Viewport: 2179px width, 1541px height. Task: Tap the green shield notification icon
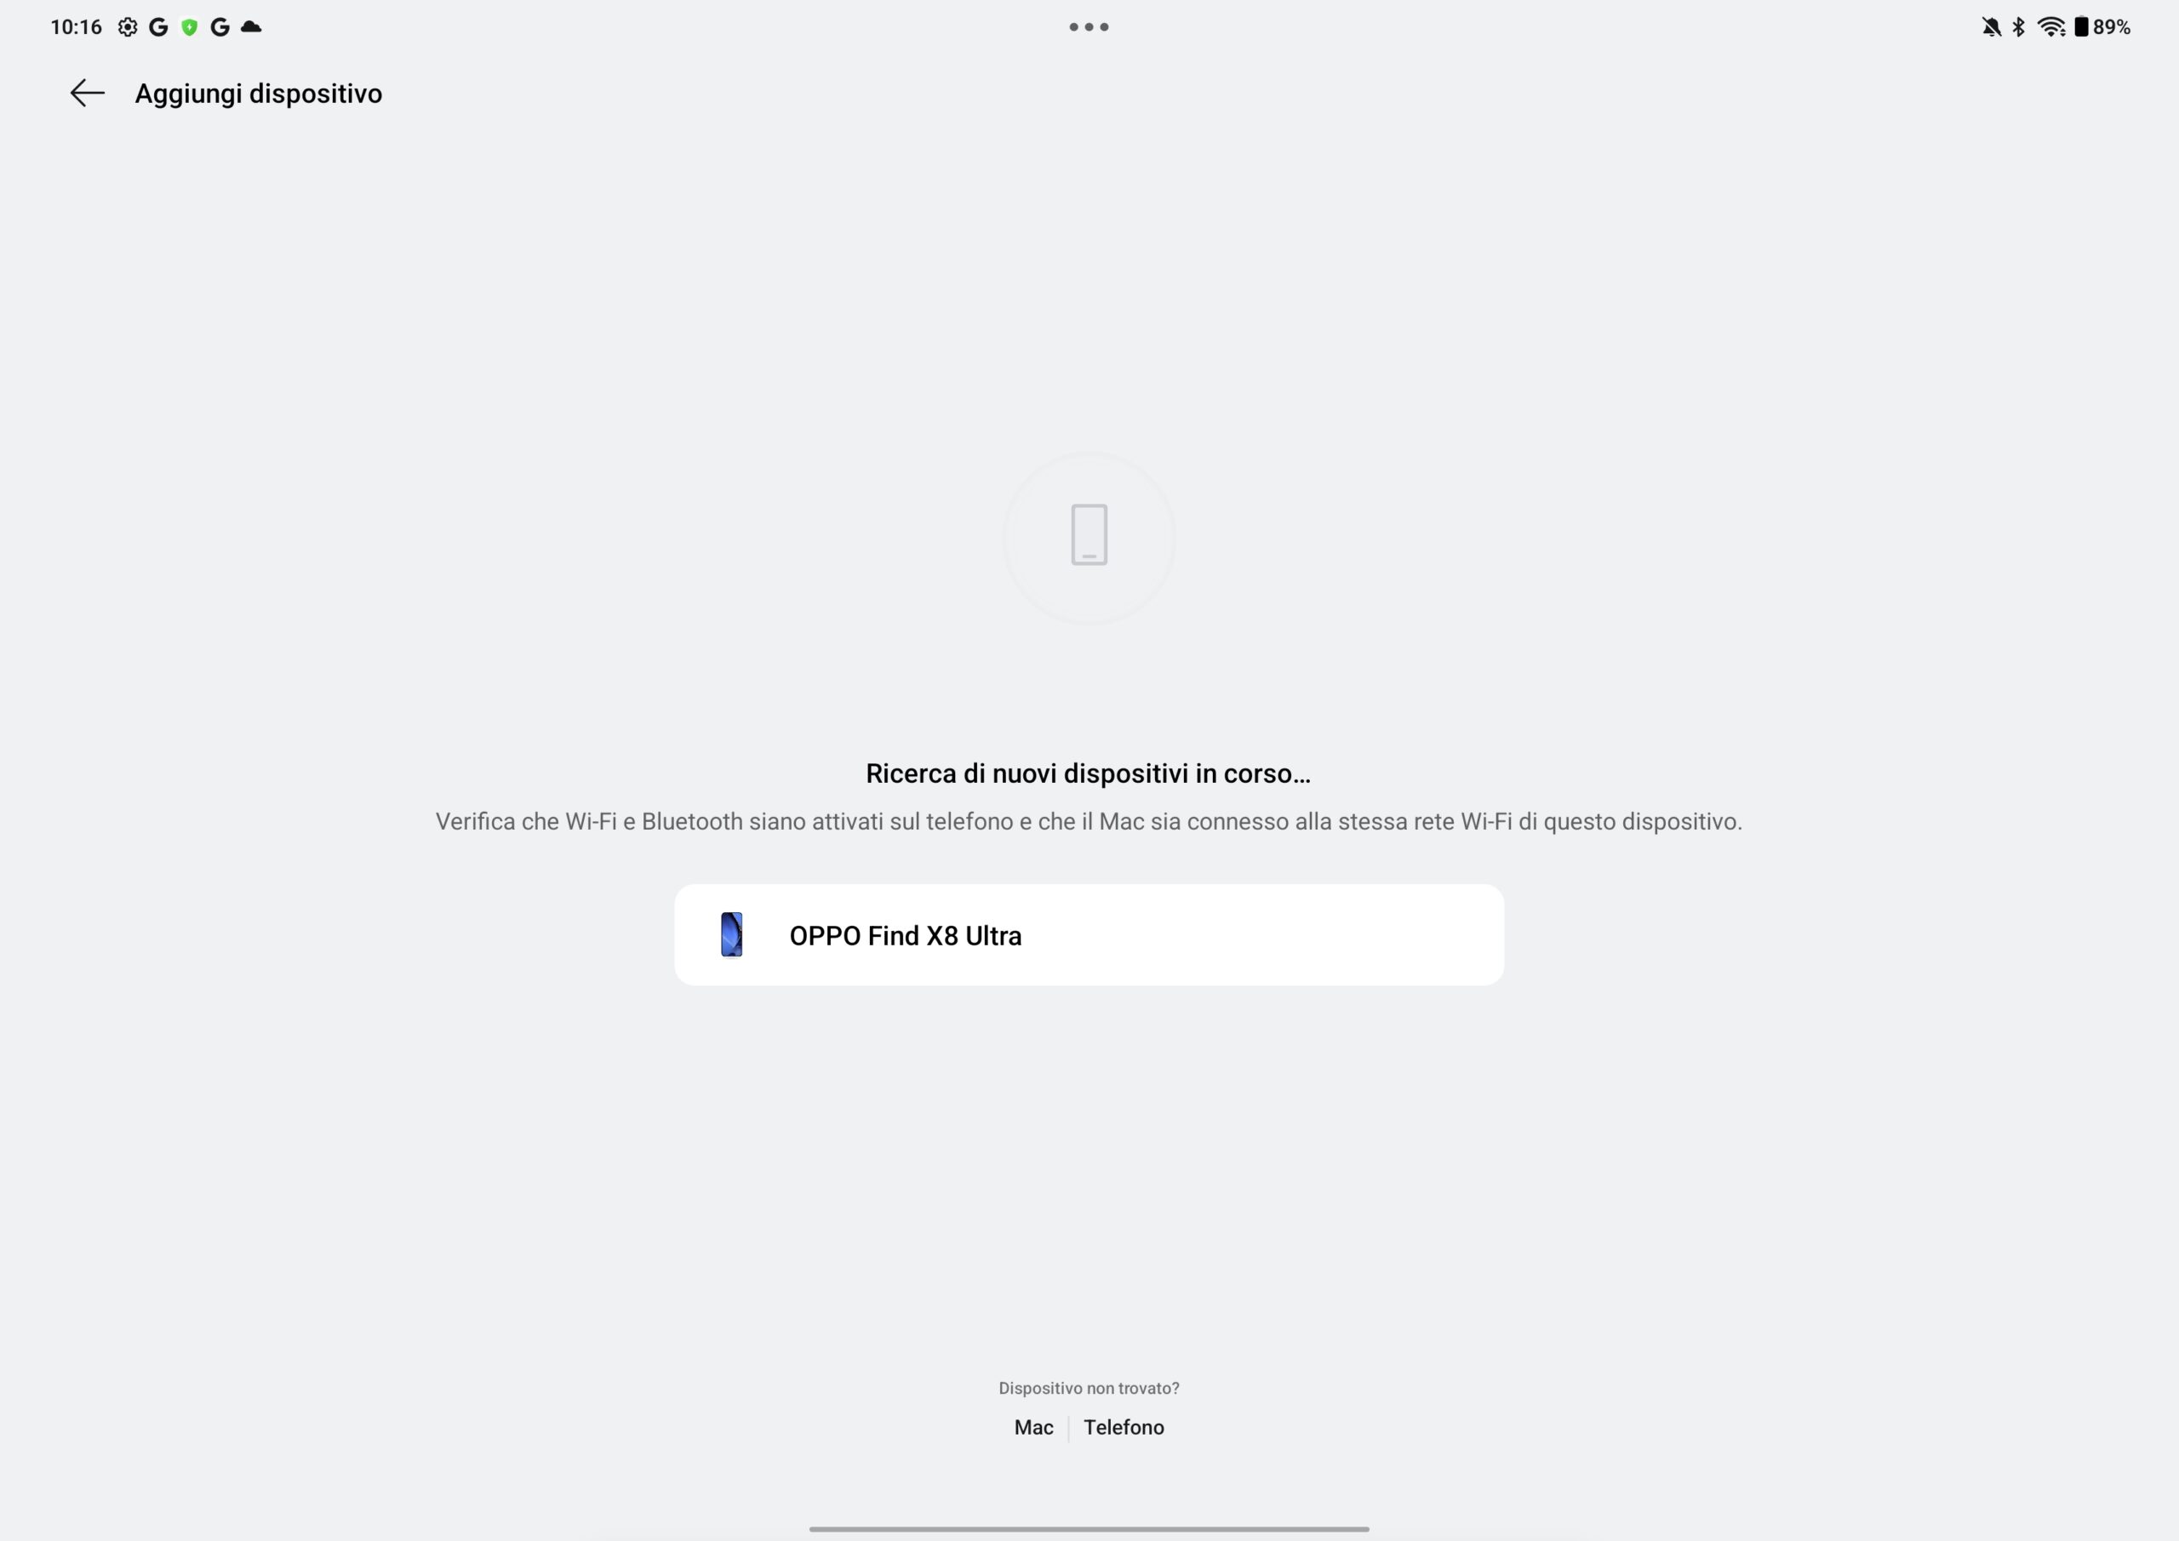[190, 26]
